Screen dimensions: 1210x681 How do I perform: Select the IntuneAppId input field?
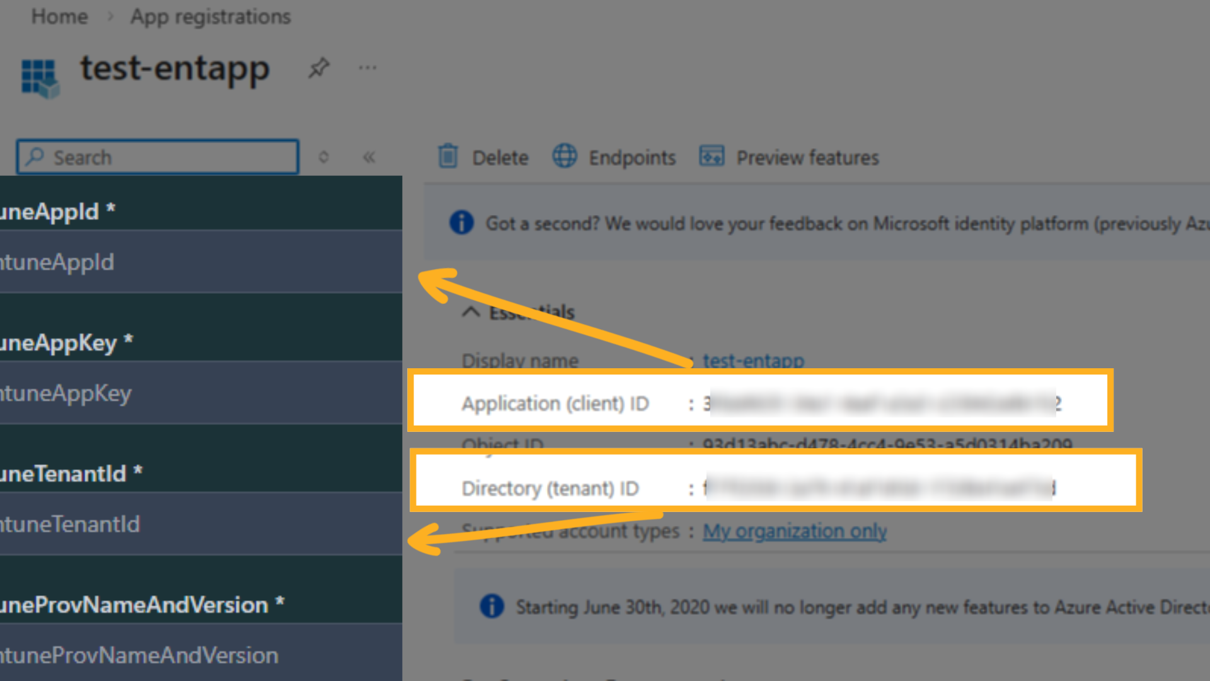tap(189, 262)
